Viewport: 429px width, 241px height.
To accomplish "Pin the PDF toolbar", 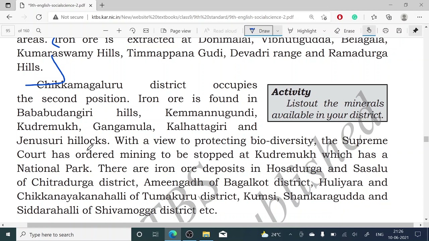I will [x=415, y=31].
